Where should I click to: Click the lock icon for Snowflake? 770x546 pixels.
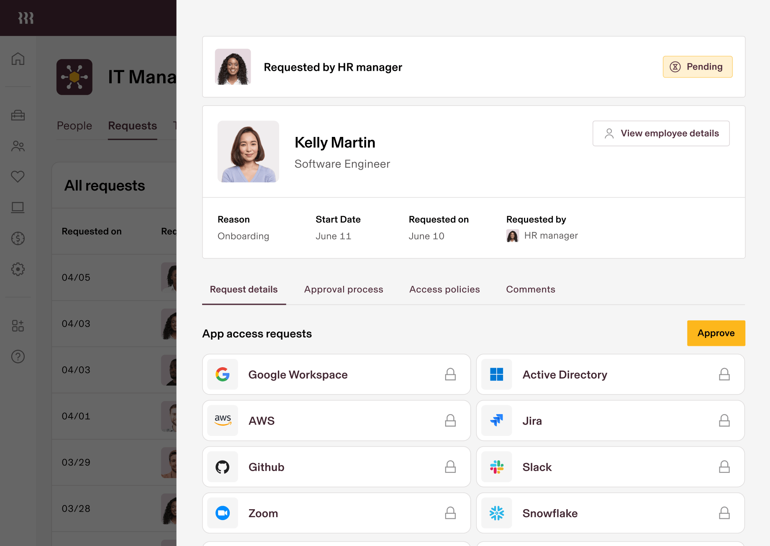pyautogui.click(x=724, y=513)
